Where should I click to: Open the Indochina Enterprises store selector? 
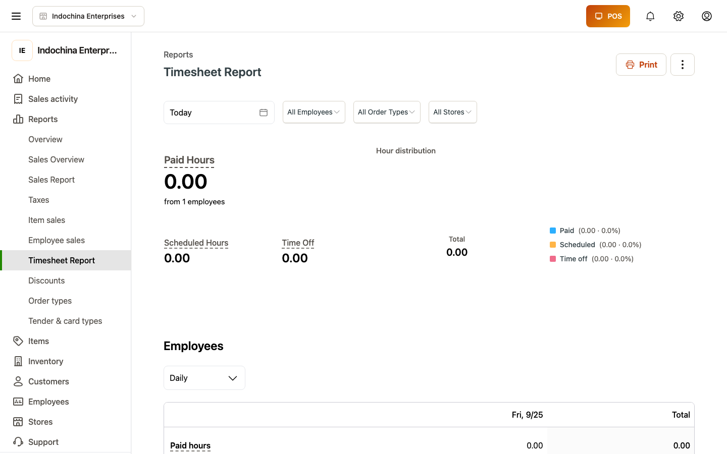pyautogui.click(x=88, y=16)
